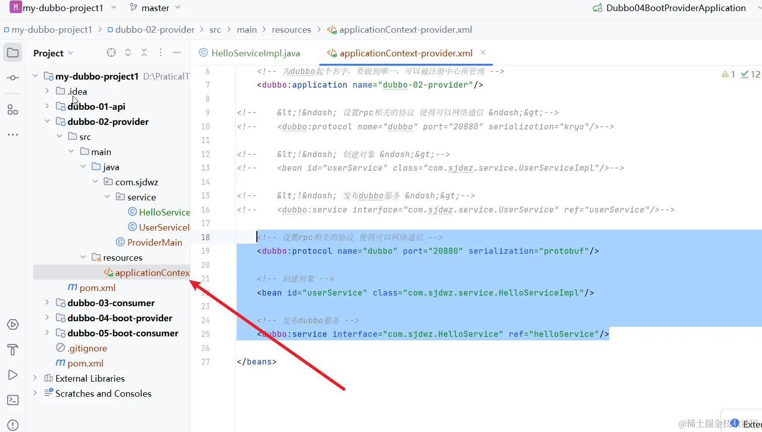Click line number 19 in gutter

click(205, 251)
